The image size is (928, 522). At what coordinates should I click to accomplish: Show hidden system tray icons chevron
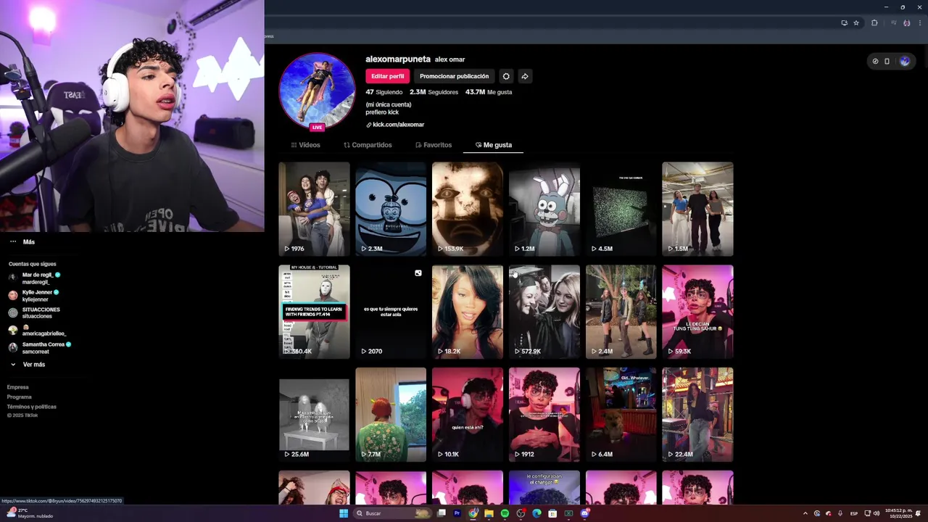(x=805, y=513)
